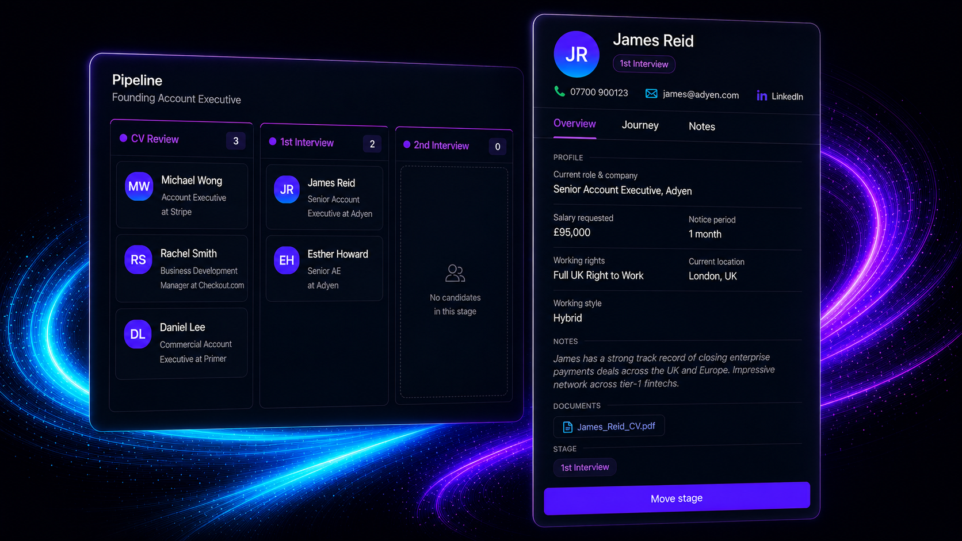
Task: Open the James_Reid_CV.pdf document link
Action: [609, 426]
